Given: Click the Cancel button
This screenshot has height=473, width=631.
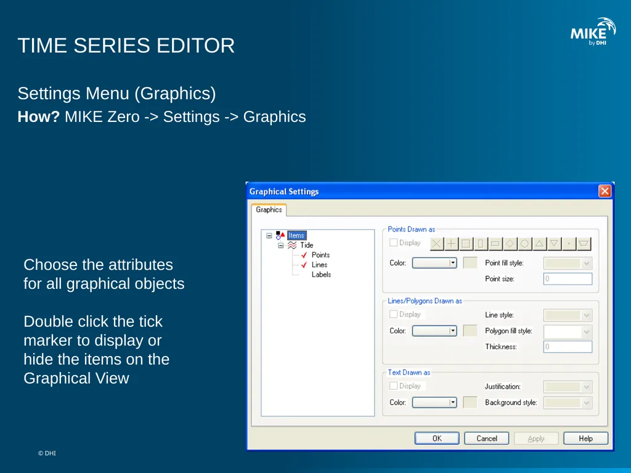Looking at the screenshot, I should tap(487, 439).
